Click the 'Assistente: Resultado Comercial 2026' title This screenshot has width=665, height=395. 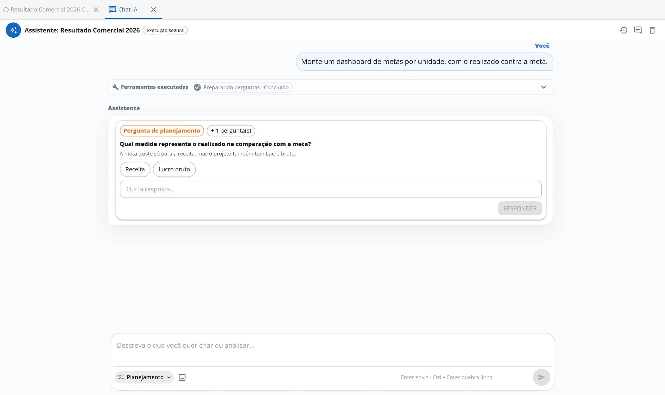click(x=82, y=30)
